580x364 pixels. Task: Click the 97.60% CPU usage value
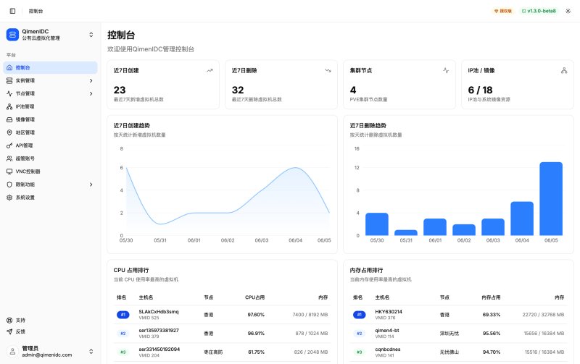(x=256, y=315)
